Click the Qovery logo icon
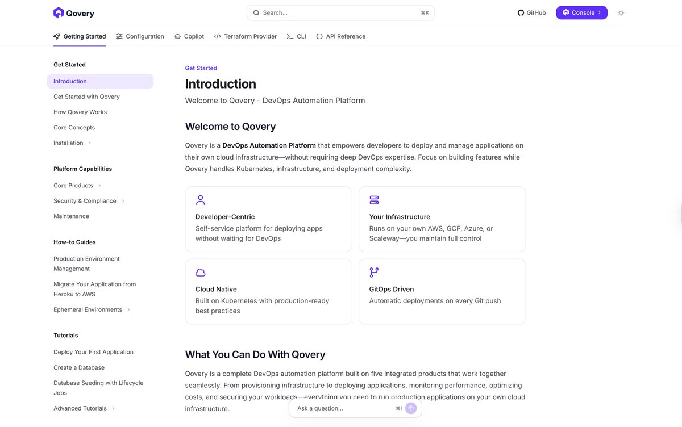This screenshot has width=682, height=427. click(x=59, y=12)
